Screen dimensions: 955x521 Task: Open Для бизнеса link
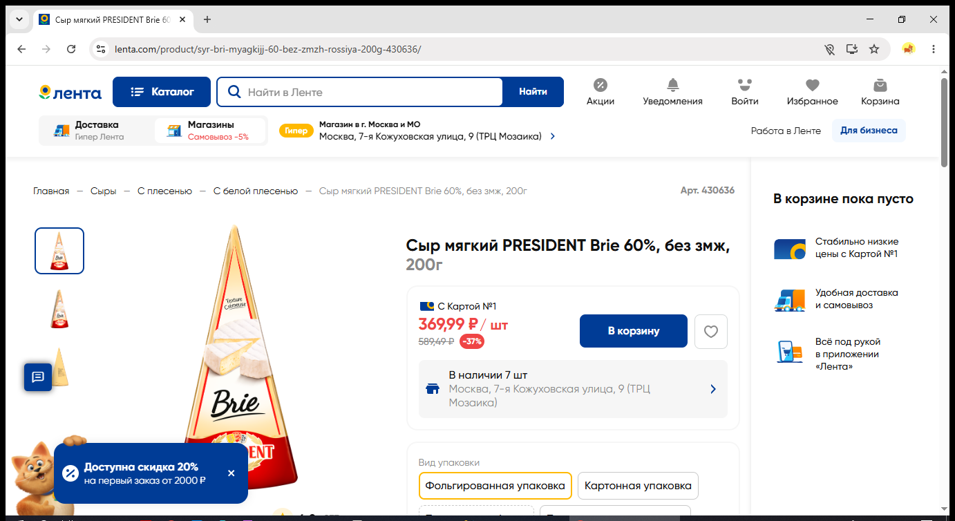(869, 131)
